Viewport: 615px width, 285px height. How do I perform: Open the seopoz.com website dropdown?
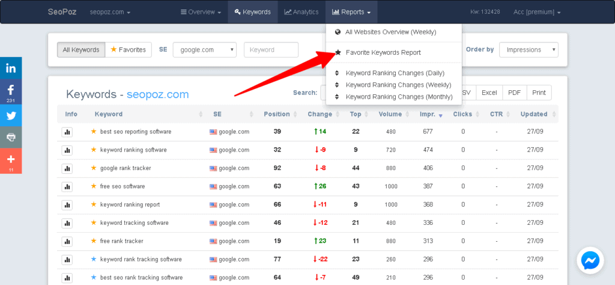[x=110, y=12]
